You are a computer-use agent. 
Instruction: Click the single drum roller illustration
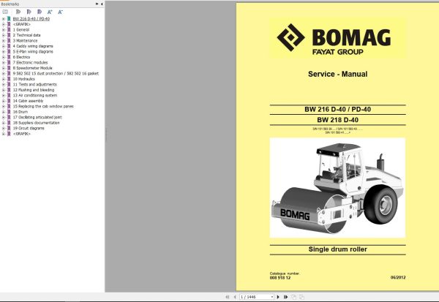pyautogui.click(x=337, y=188)
